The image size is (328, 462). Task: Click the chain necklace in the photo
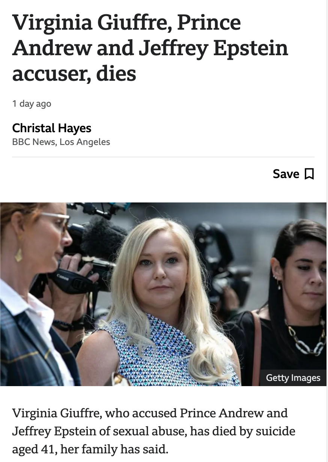coord(305,335)
